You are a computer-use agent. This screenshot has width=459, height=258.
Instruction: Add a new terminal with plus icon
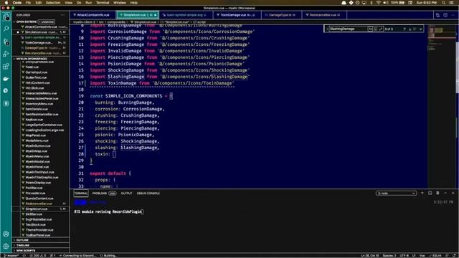(x=422, y=193)
